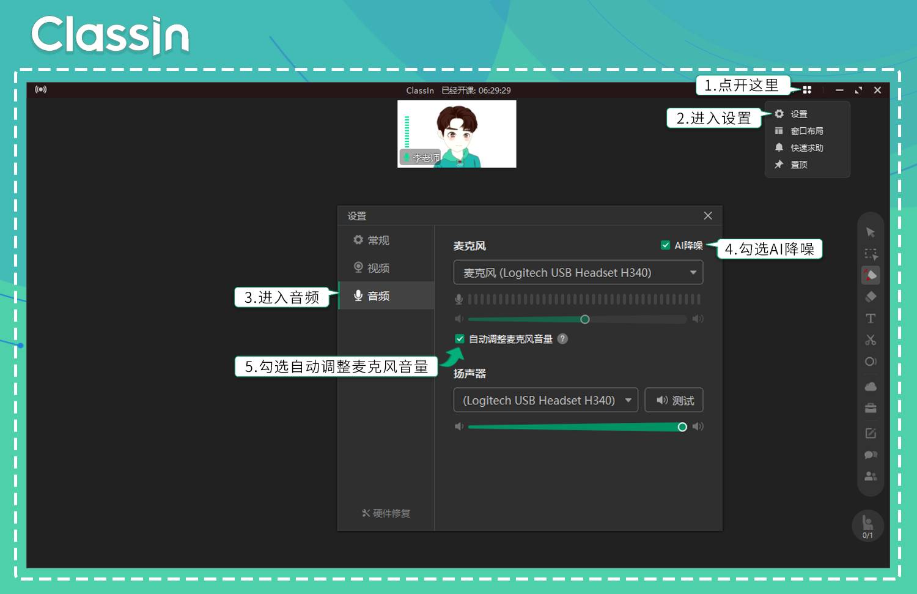The width and height of the screenshot is (917, 594).
Task: Expand the speaker device dropdown
Action: coord(546,400)
